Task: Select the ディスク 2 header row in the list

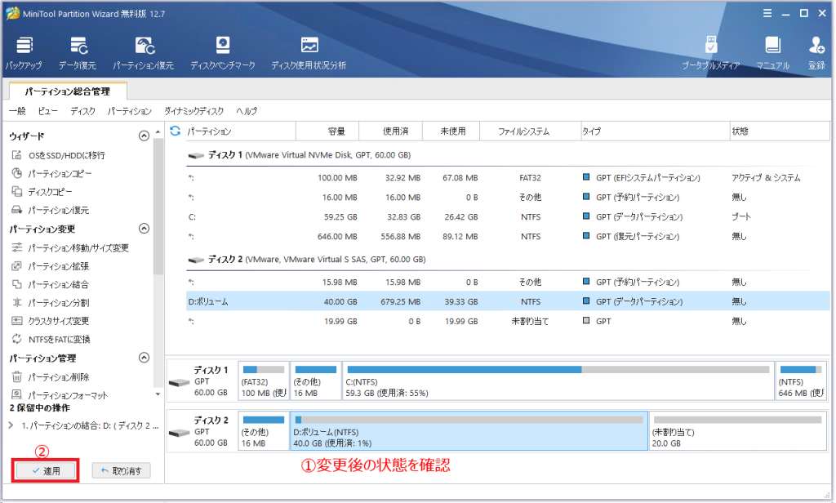Action: point(508,259)
